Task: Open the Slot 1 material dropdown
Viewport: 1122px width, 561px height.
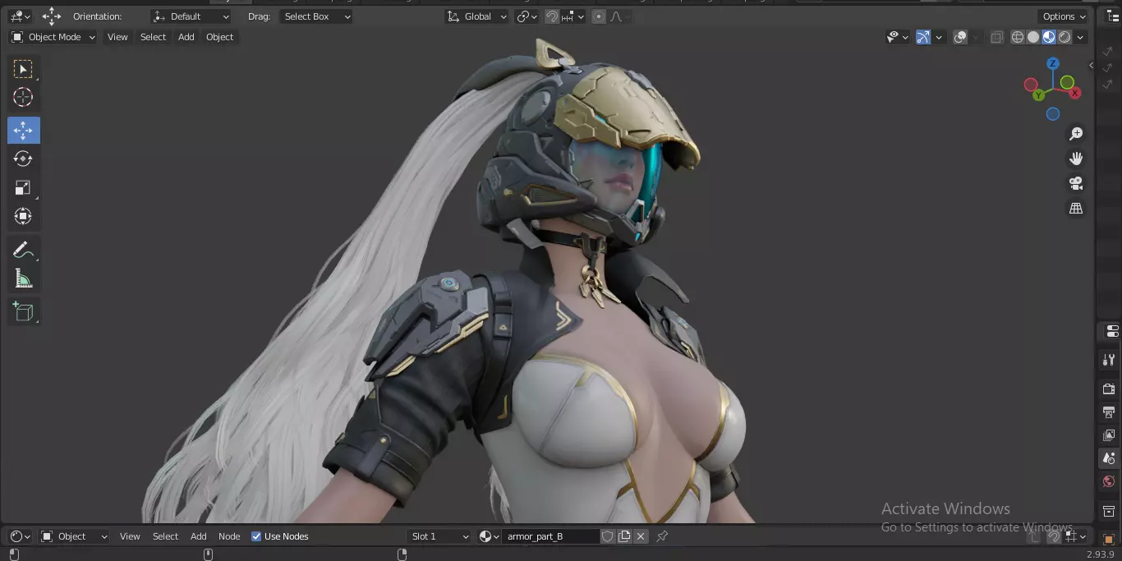Action: click(439, 536)
